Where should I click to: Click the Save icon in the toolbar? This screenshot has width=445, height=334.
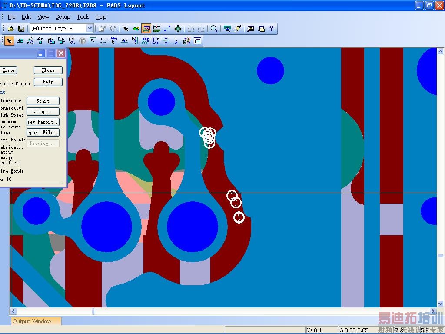click(21, 29)
